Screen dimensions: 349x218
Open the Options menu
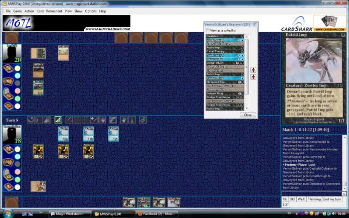[x=91, y=11]
